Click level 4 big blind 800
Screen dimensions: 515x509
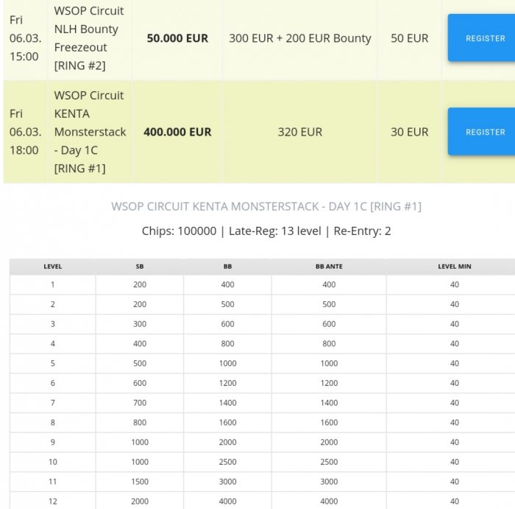pyautogui.click(x=227, y=344)
